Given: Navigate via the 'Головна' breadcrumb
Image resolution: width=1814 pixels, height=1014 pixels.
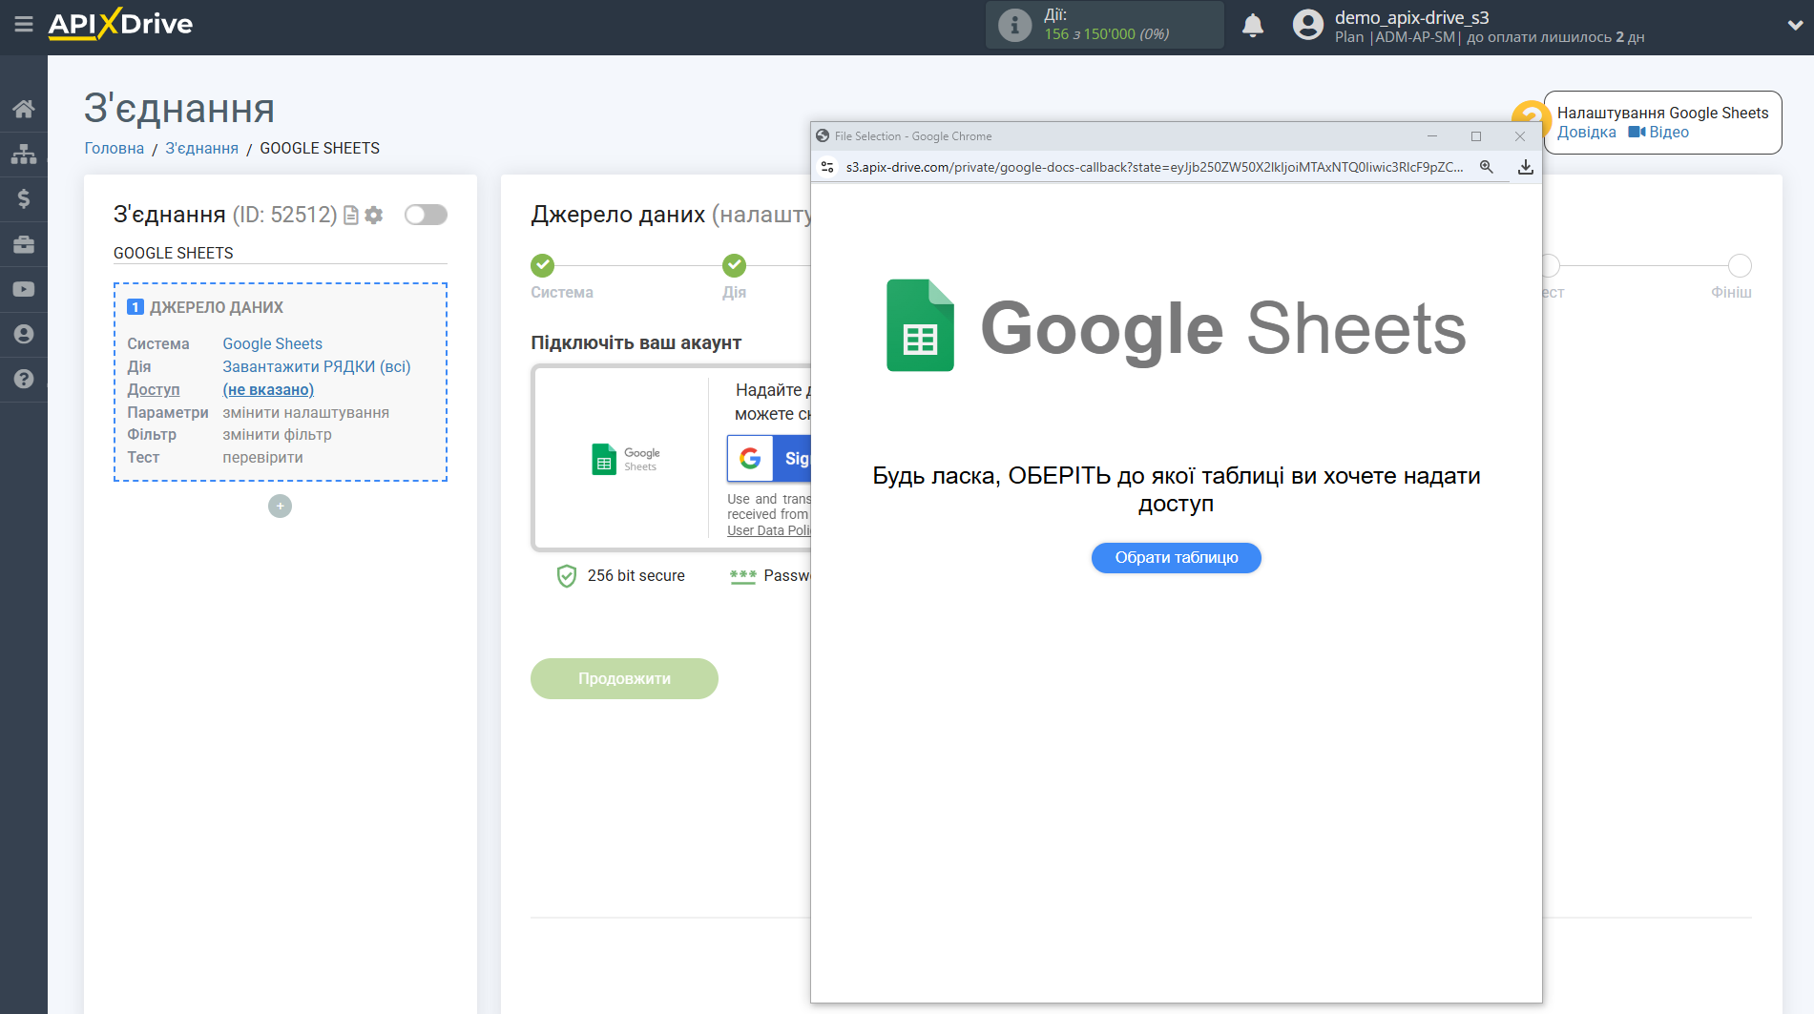Looking at the screenshot, I should click(x=113, y=148).
